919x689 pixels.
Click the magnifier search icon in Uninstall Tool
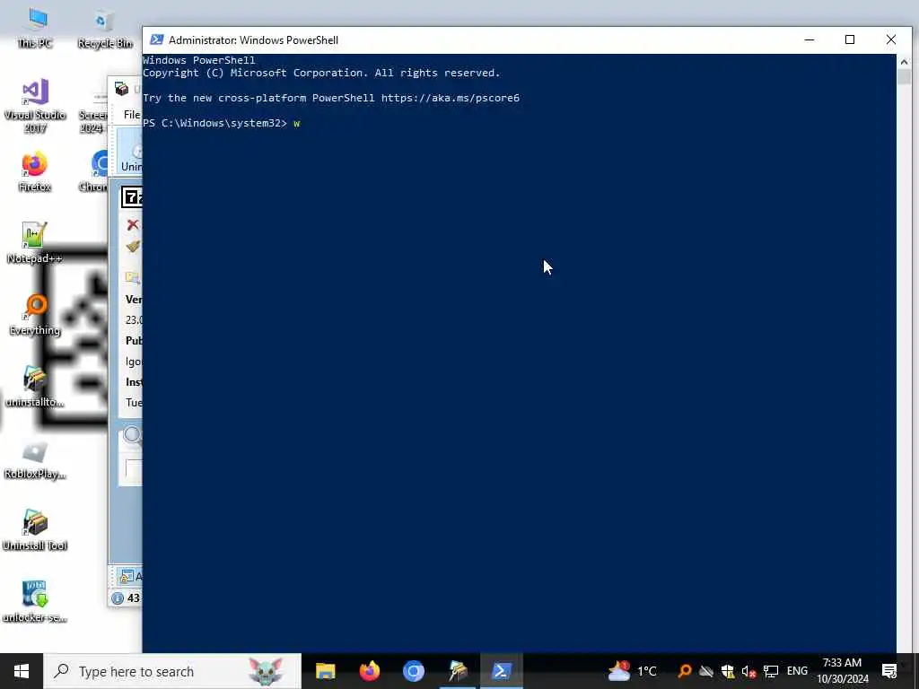(x=133, y=435)
